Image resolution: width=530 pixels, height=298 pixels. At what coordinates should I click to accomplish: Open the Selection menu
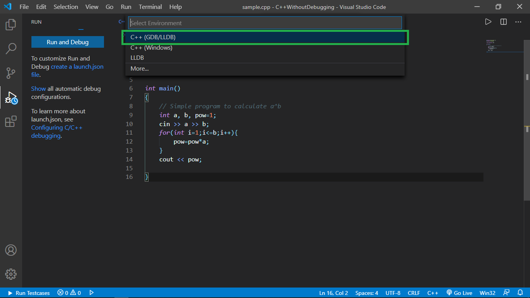pyautogui.click(x=66, y=7)
